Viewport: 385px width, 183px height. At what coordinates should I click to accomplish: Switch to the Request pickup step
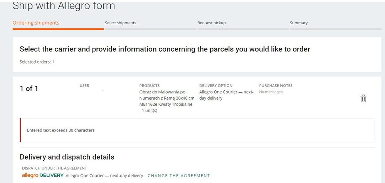pyautogui.click(x=212, y=23)
